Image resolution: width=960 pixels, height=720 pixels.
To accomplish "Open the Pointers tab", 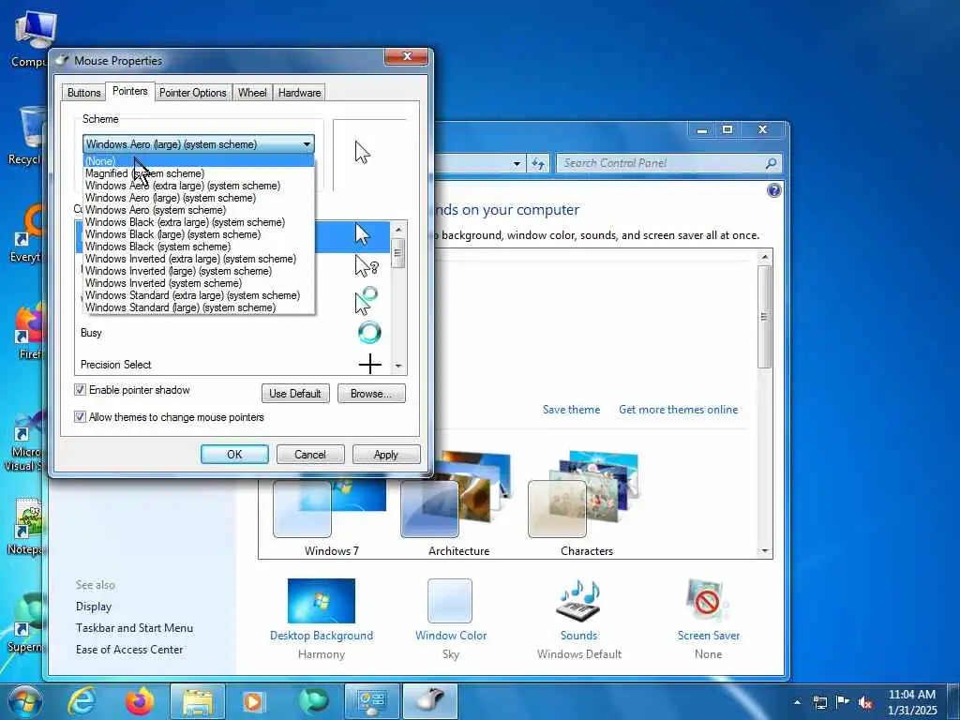I will click(x=129, y=91).
